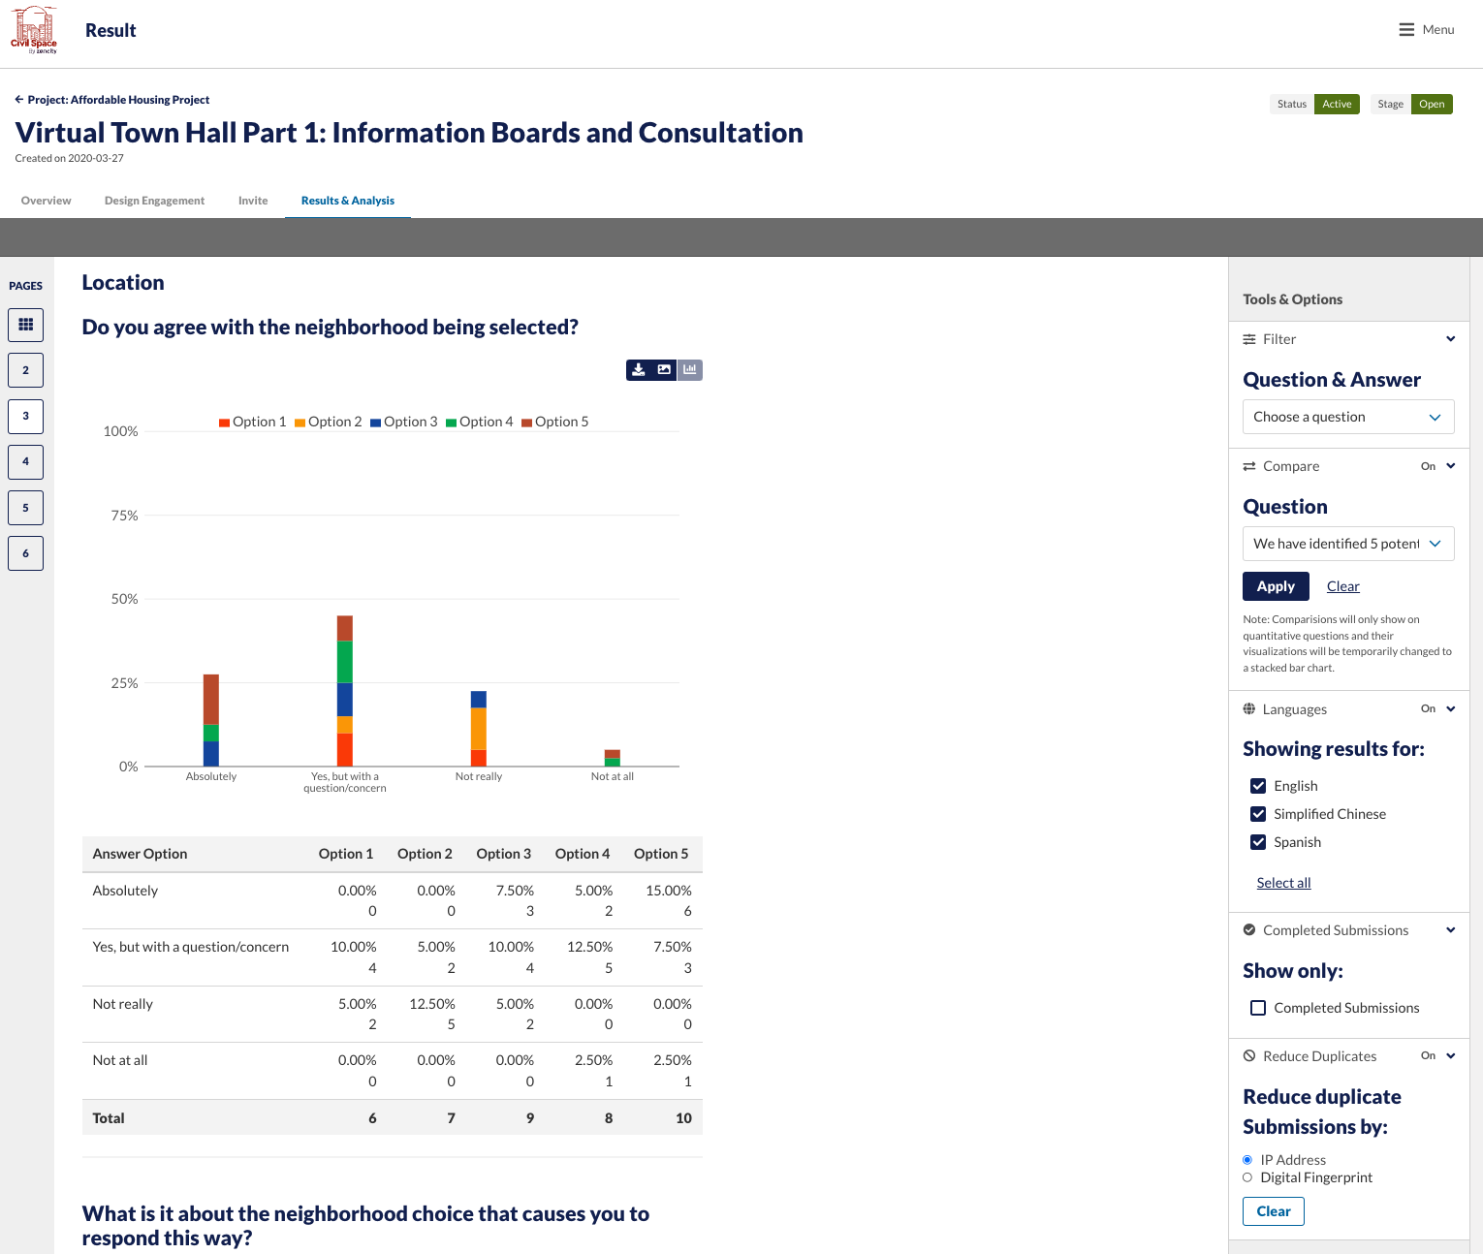1483x1254 pixels.
Task: Click the Clear link next to Apply
Action: pyautogui.click(x=1343, y=586)
